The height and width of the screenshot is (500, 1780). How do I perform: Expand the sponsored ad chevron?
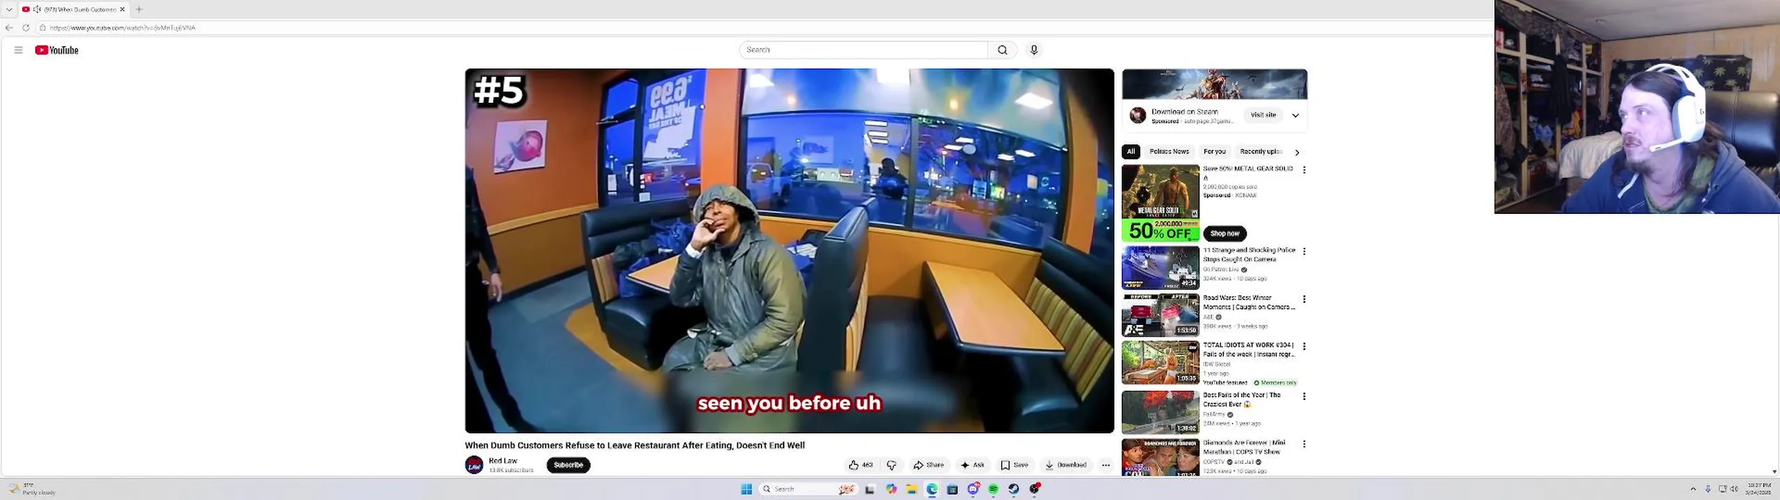1295,115
